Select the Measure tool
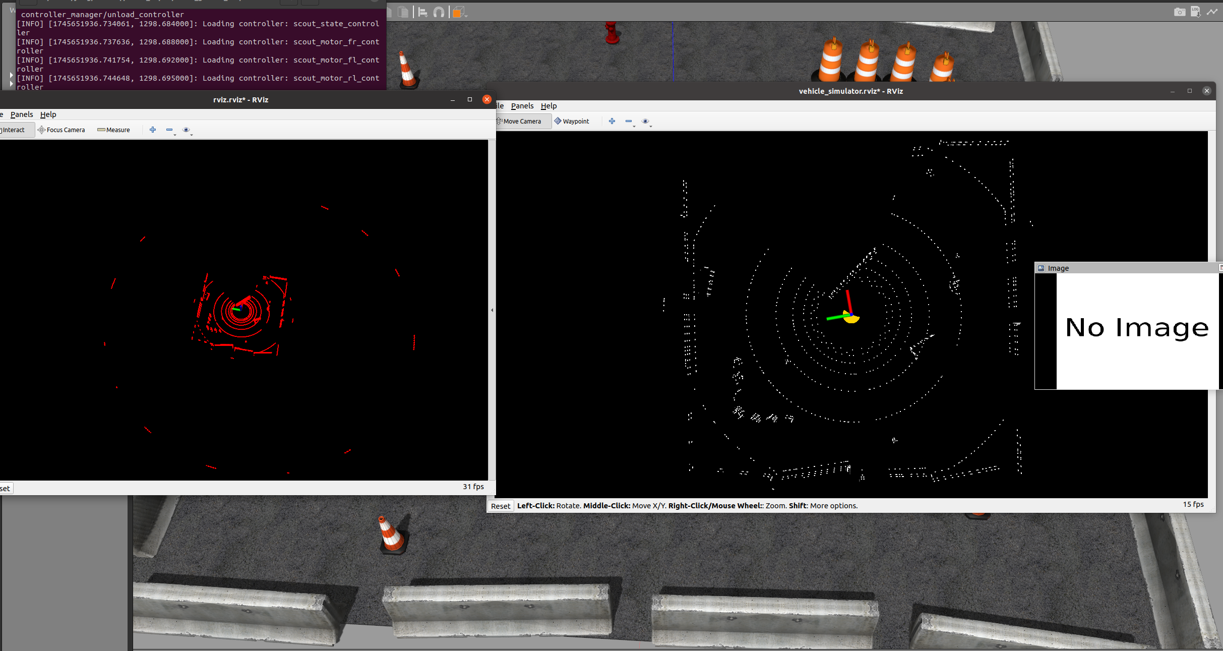The image size is (1223, 651). 113,130
